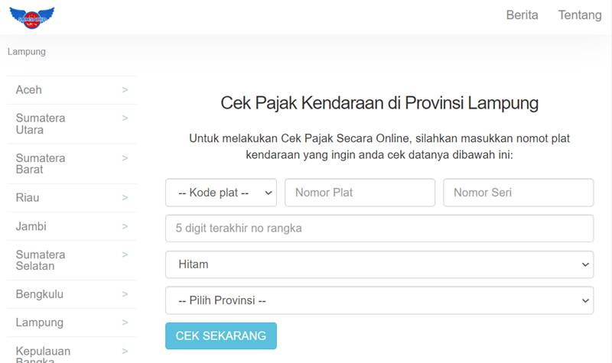The height and width of the screenshot is (363, 612).
Task: Focus the Nomor Plat input field
Action: (x=360, y=193)
